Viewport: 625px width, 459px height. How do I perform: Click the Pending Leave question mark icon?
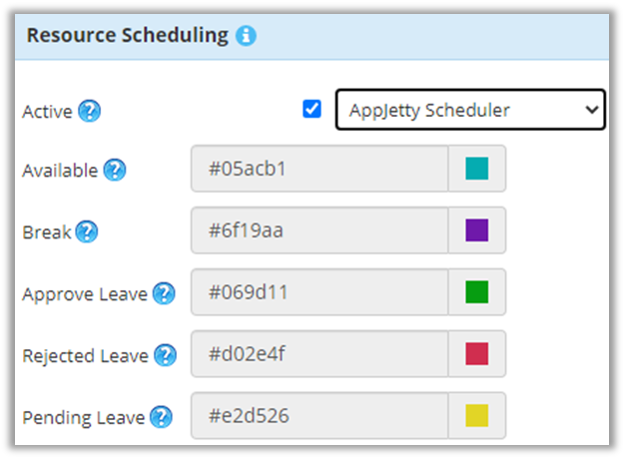click(x=161, y=417)
